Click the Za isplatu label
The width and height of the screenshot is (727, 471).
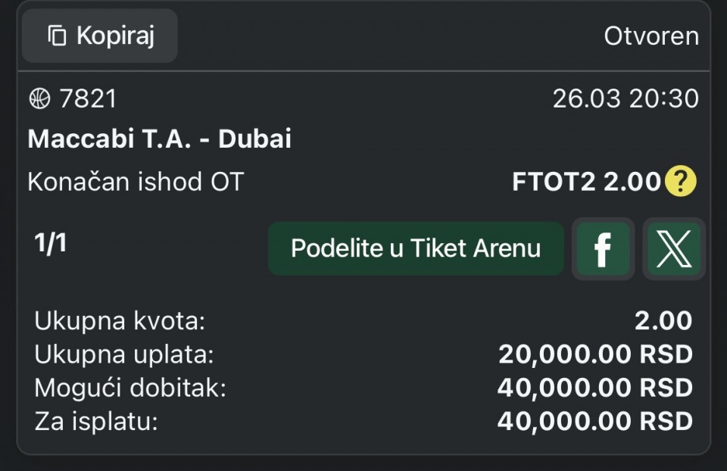(95, 421)
